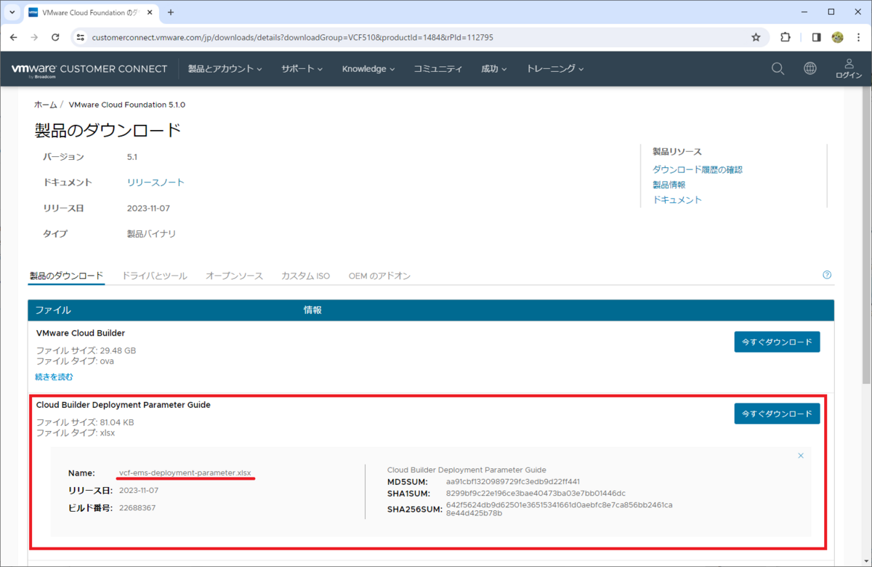Switch to the OEM のアドオン tab
This screenshot has height=567, width=872.
click(x=379, y=276)
